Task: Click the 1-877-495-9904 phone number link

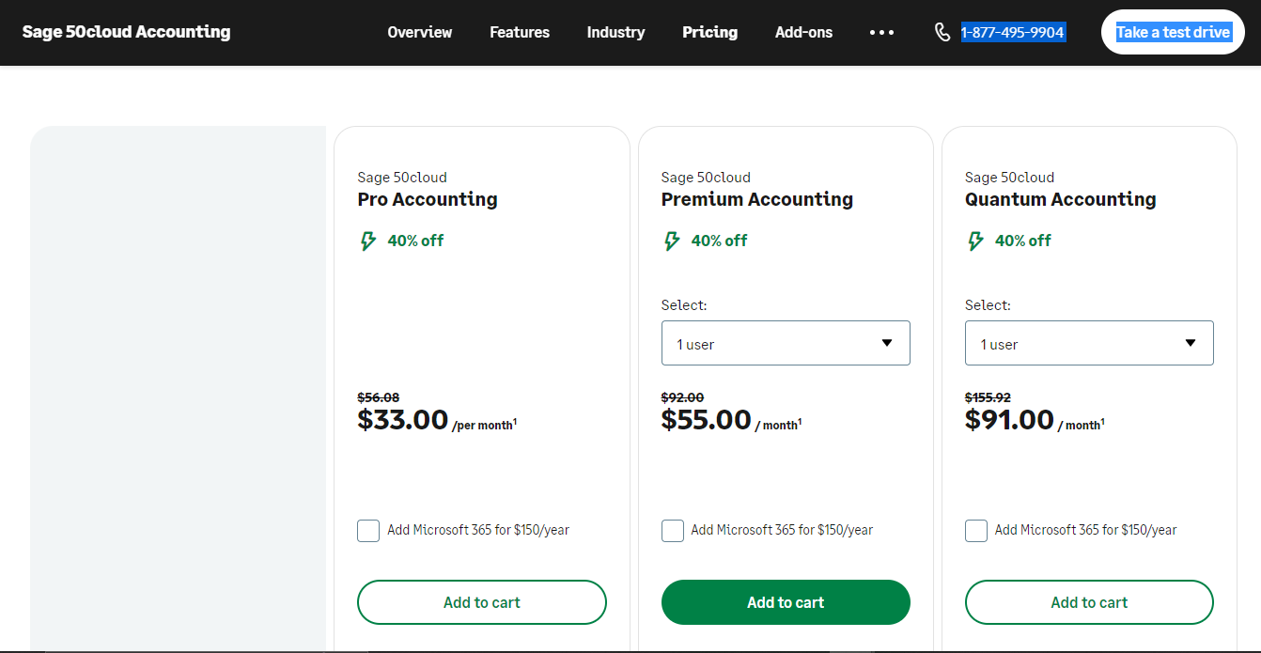Action: point(1013,33)
